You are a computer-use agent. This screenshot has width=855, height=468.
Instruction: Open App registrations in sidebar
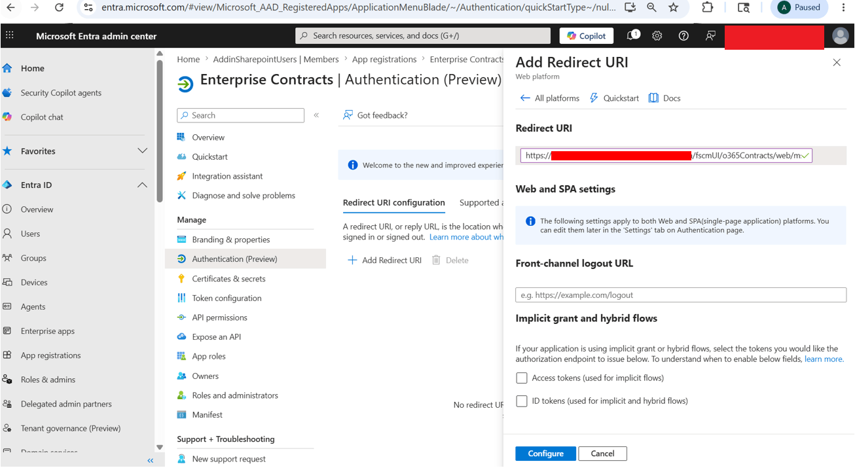(x=50, y=355)
